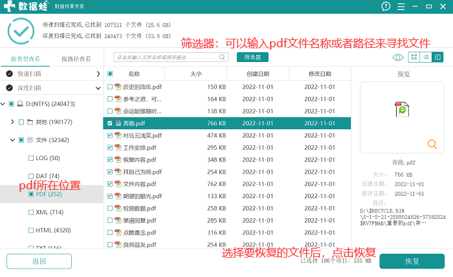Select the 期望的眼光.pdf row
Screen dimensions: 453x277
click(x=227, y=196)
